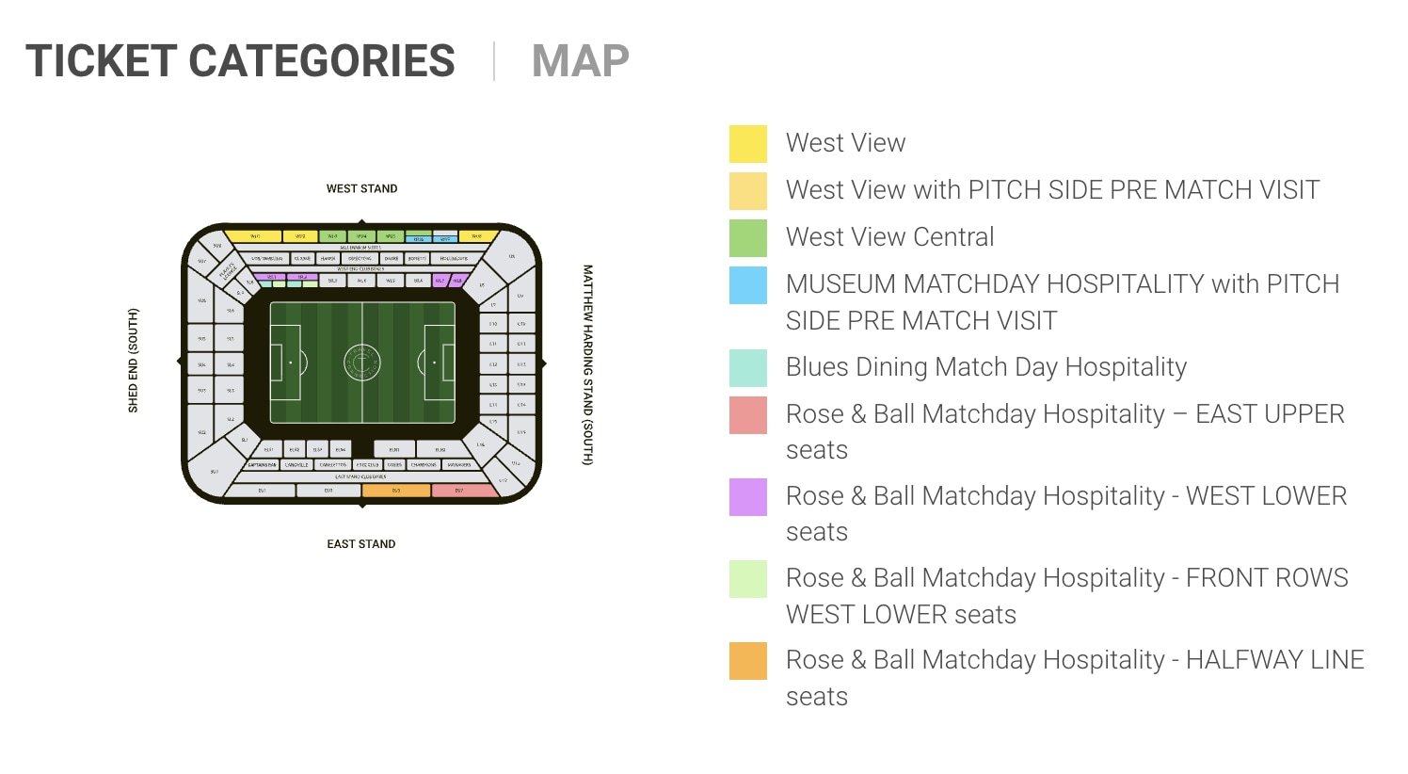Open West View with Pitch Side label

(1051, 190)
